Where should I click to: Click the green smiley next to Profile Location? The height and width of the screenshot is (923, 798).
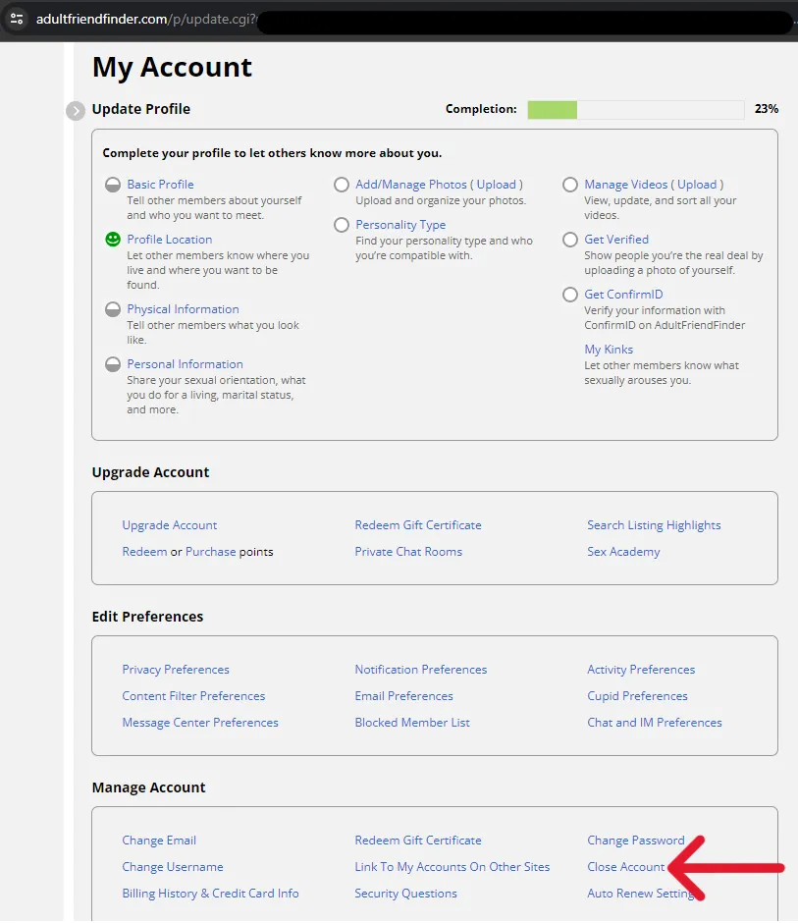pyautogui.click(x=113, y=239)
